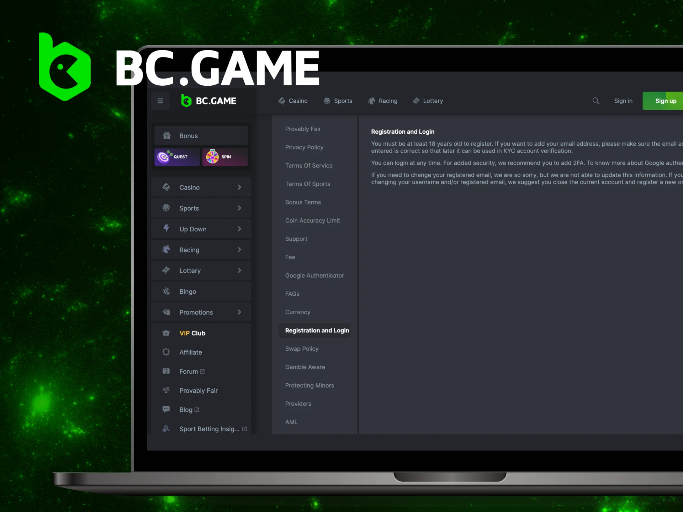Select the Sports section icon
Image resolution: width=683 pixels, height=512 pixels.
pos(167,208)
